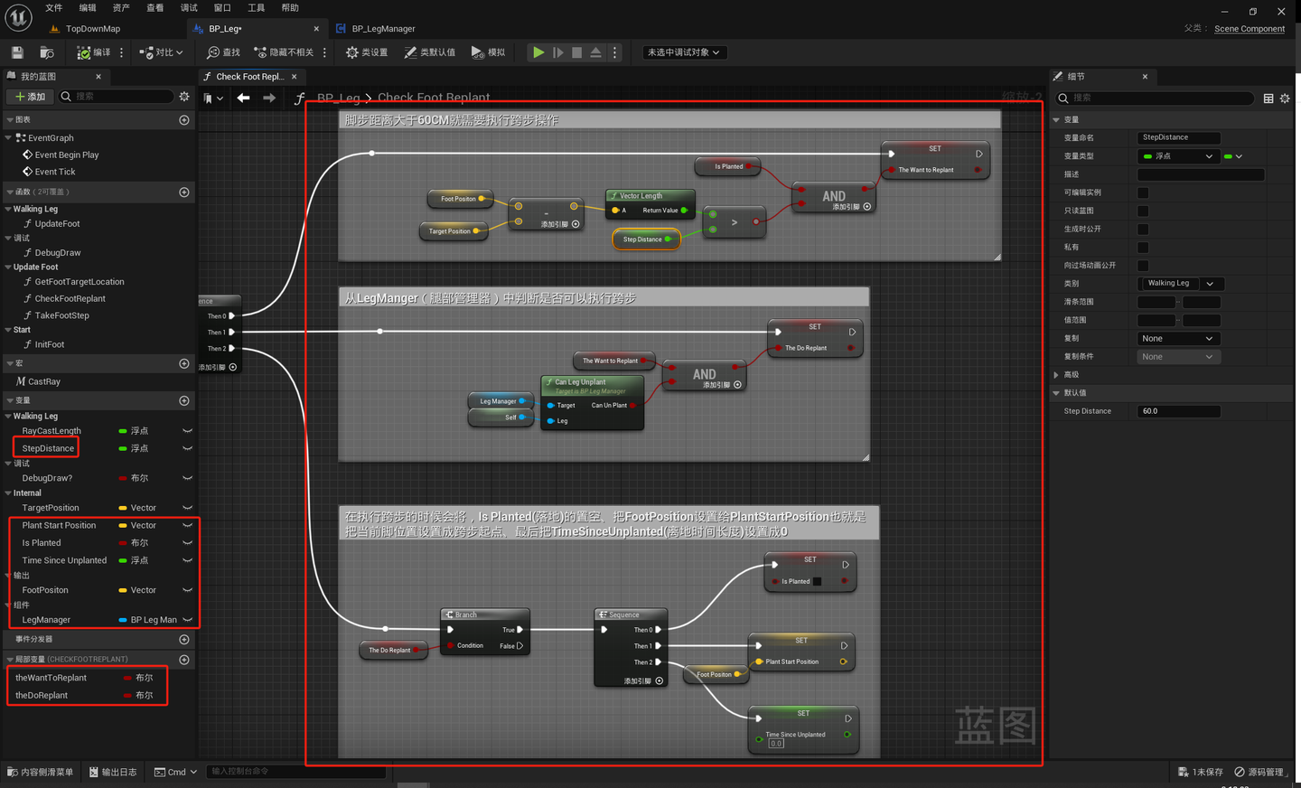Viewport: 1301px width, 788px height.
Task: Enable the 可编辑实例 checkbox
Action: 1143,192
